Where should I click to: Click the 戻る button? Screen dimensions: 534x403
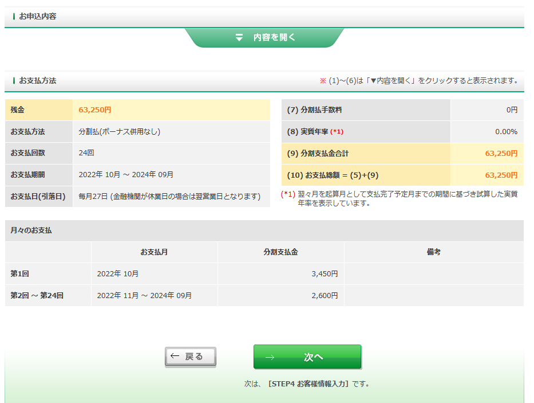click(191, 357)
